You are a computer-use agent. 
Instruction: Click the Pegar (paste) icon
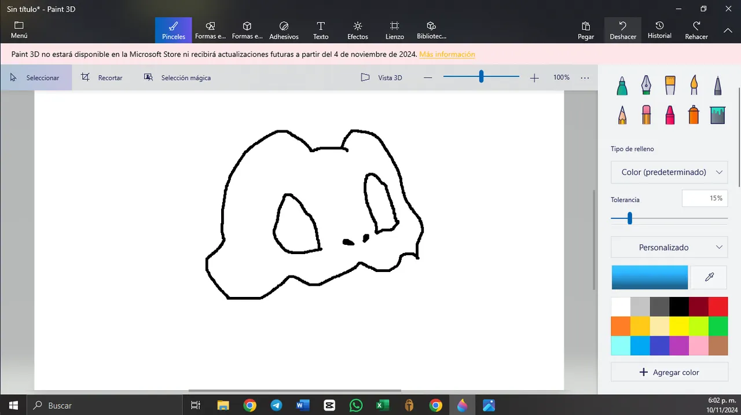tap(586, 30)
